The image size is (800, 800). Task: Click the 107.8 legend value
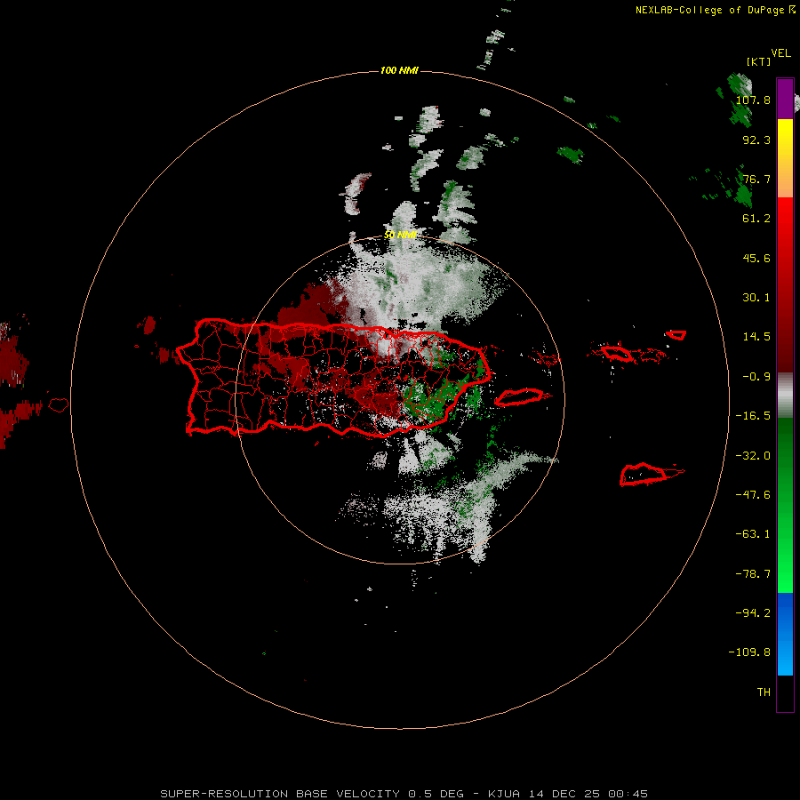point(753,100)
